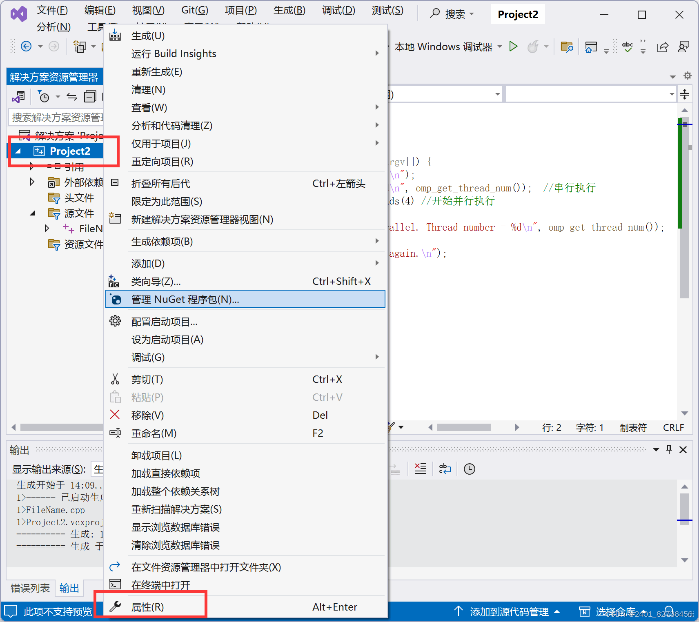Click the switch views icon in Solution Explorer

click(x=19, y=97)
